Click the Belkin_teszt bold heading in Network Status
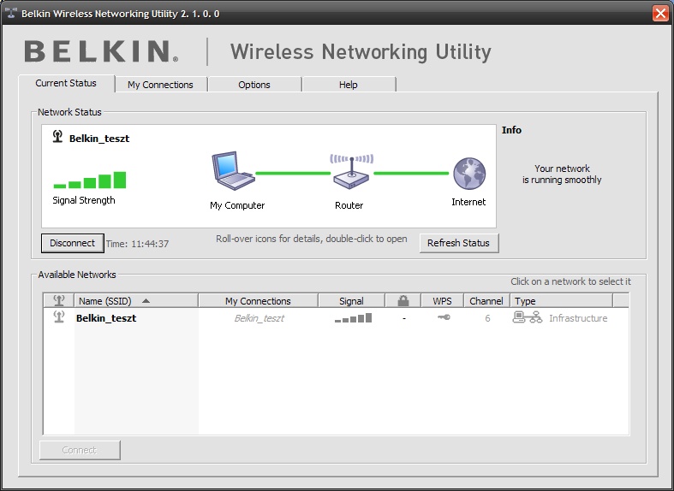The height and width of the screenshot is (491, 674). coord(99,139)
